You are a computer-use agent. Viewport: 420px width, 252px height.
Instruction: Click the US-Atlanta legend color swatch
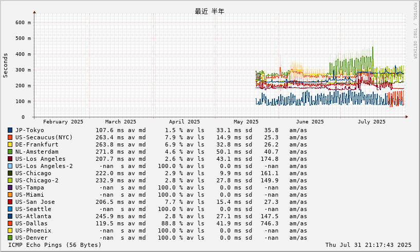[10, 216]
